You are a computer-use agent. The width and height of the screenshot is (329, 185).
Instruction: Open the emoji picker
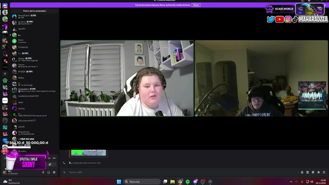tap(318, 172)
